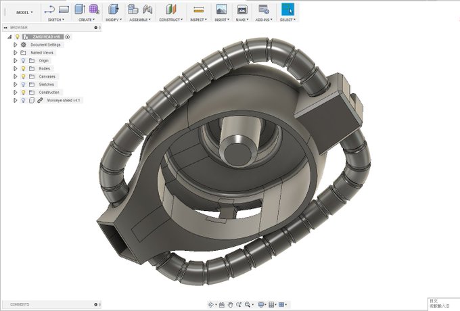Viewport: 460px width, 311px height.
Task: Click the Document Settings gear icon
Action: click(24, 45)
